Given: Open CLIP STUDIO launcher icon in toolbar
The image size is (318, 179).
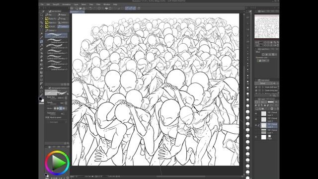Looking at the screenshot, I should pos(72,8).
